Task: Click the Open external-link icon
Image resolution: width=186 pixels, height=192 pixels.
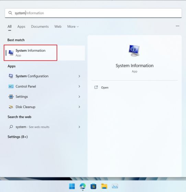Action: [x=96, y=87]
